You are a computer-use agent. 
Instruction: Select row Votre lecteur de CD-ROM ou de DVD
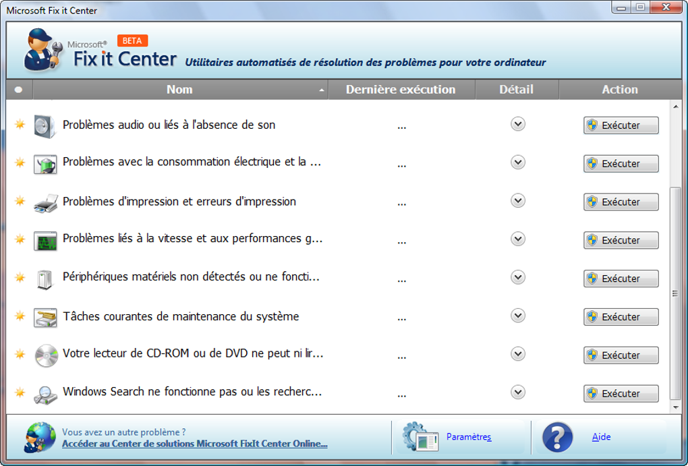click(x=338, y=353)
